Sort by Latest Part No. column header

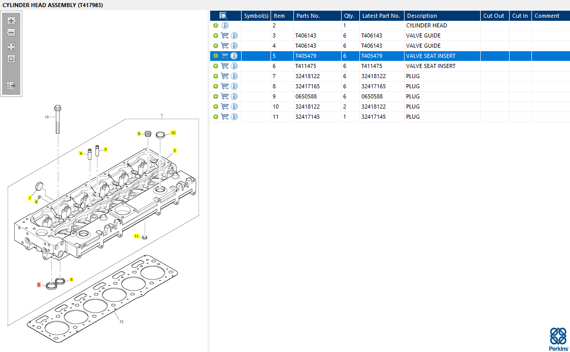click(381, 16)
